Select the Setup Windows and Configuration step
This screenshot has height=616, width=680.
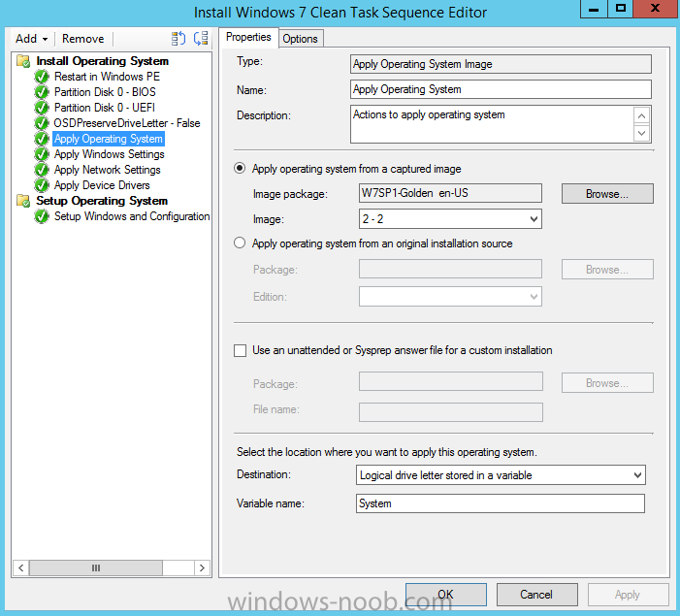[x=132, y=216]
